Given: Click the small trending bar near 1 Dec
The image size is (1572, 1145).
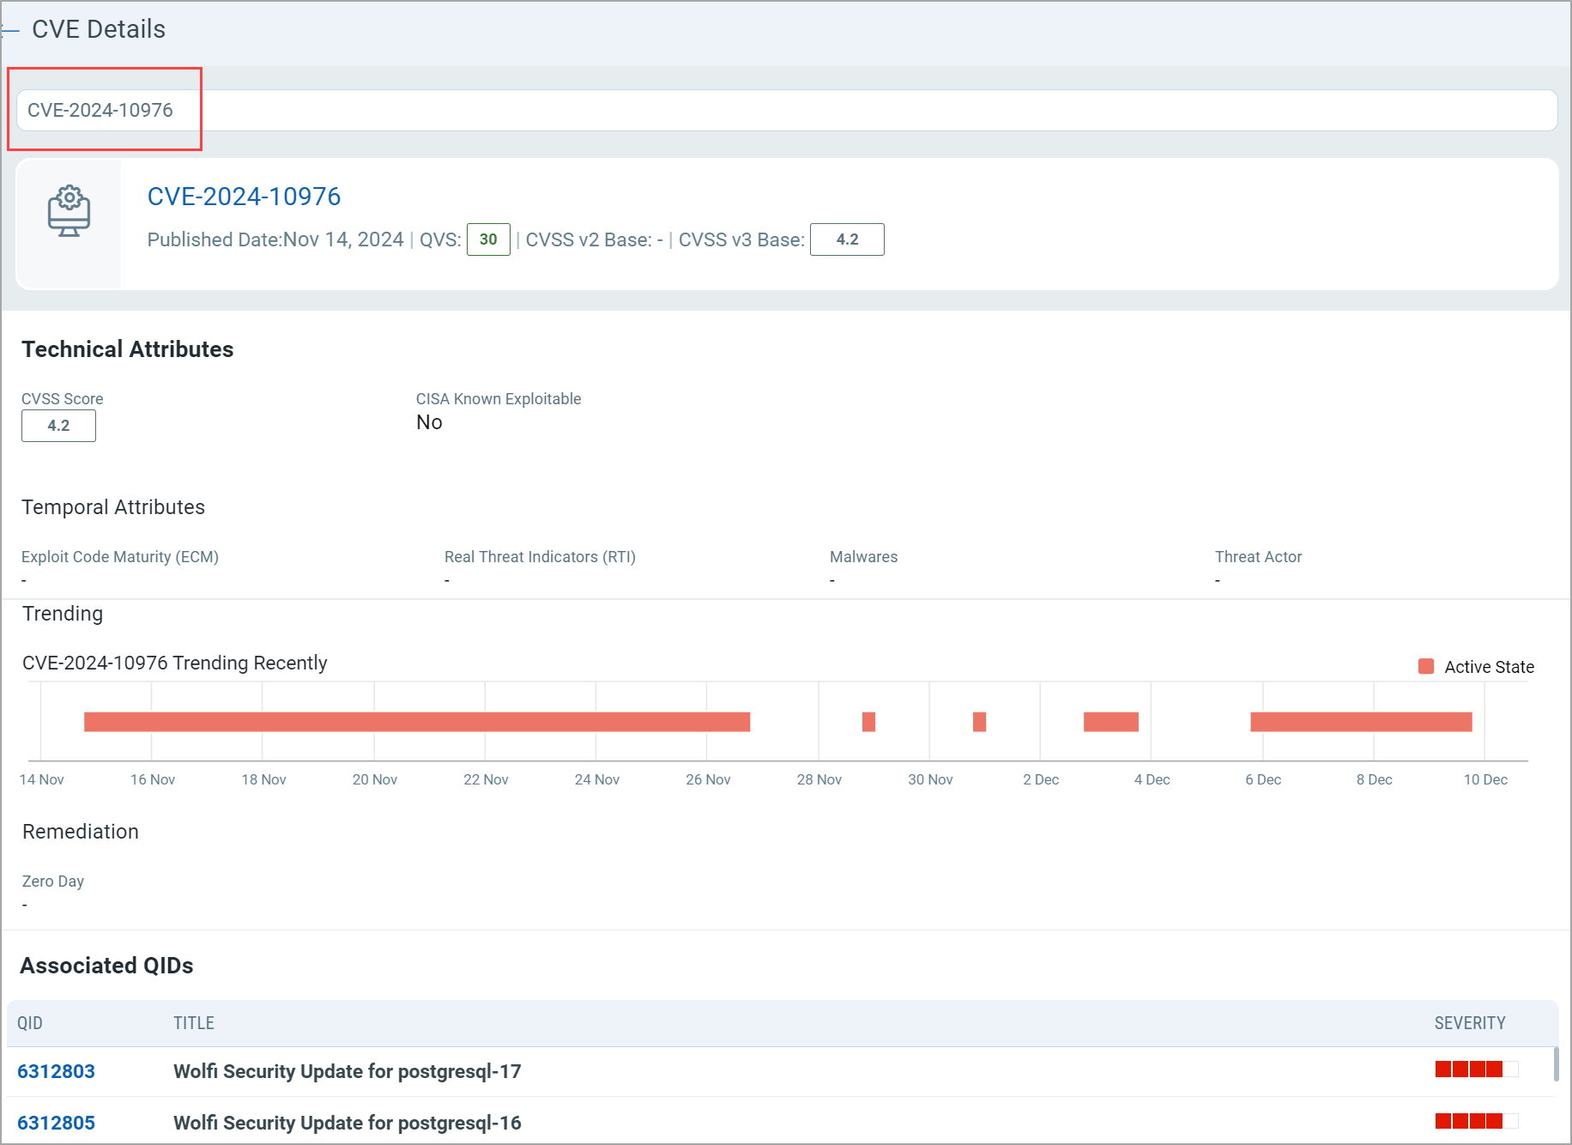Looking at the screenshot, I should pos(979,722).
